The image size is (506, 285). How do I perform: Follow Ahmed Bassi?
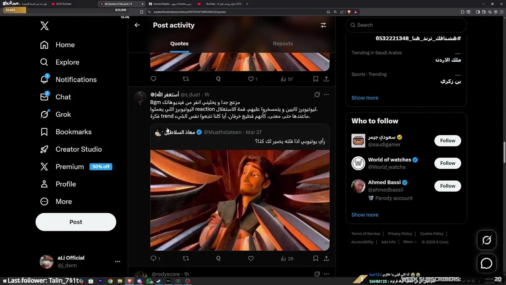[447, 186]
